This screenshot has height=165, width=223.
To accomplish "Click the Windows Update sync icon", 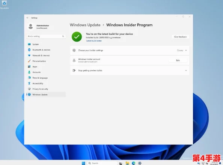I will pyautogui.click(x=29, y=95).
